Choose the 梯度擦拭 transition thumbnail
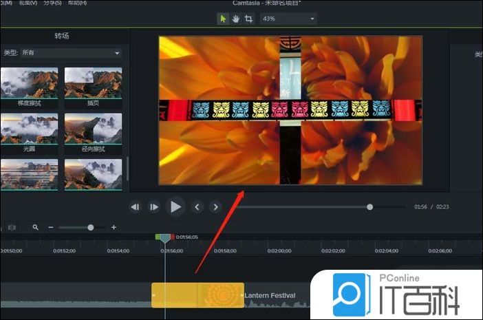483x320 pixels. coord(29,83)
